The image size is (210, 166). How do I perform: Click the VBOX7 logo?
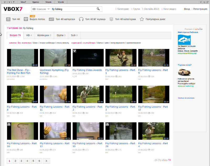[13, 9]
